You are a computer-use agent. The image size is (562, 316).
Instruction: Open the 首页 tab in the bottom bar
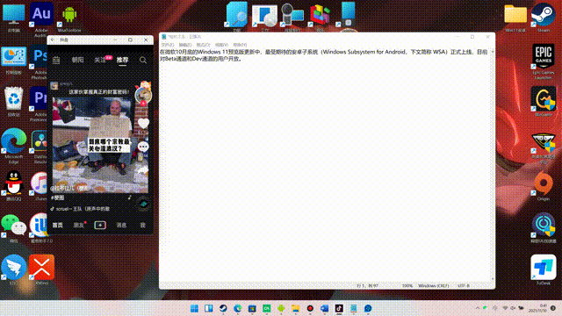[x=58, y=225]
